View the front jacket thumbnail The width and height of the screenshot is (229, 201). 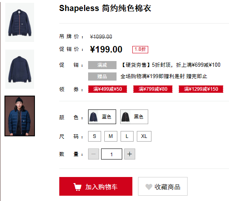click(20, 22)
